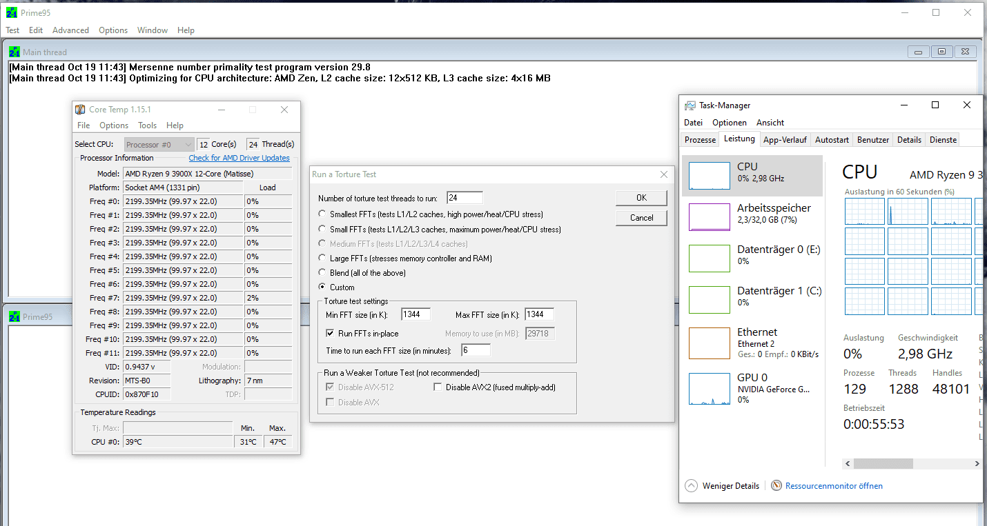This screenshot has width=987, height=526.
Task: Open the Help menu in Prime95
Action: pyautogui.click(x=186, y=30)
